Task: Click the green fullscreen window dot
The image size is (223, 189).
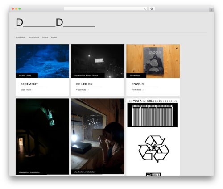Action: pyautogui.click(x=20, y=9)
